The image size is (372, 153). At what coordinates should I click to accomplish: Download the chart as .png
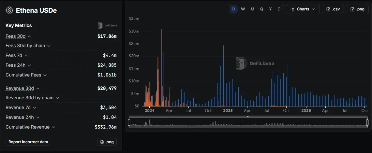click(357, 9)
